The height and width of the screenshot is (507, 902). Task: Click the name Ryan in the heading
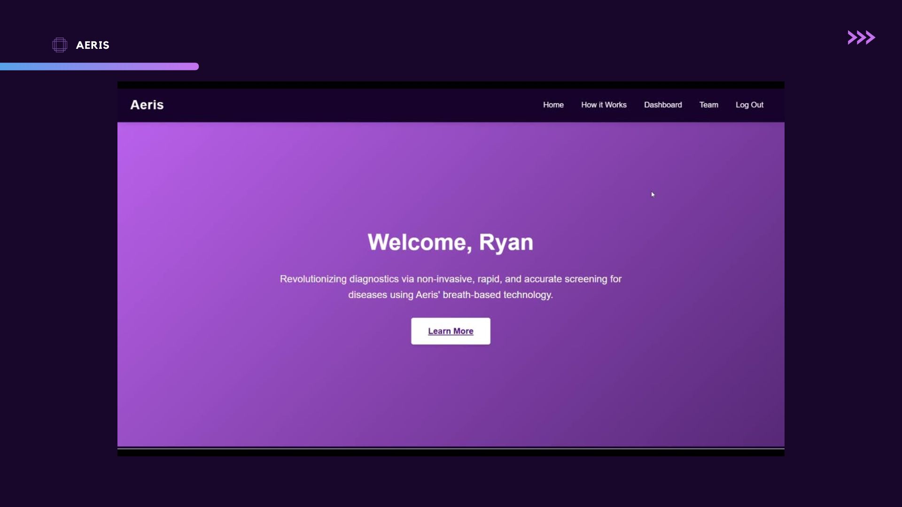click(x=506, y=242)
